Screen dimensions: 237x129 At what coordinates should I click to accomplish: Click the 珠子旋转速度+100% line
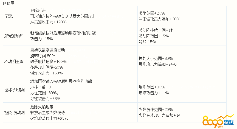click(x=48, y=61)
